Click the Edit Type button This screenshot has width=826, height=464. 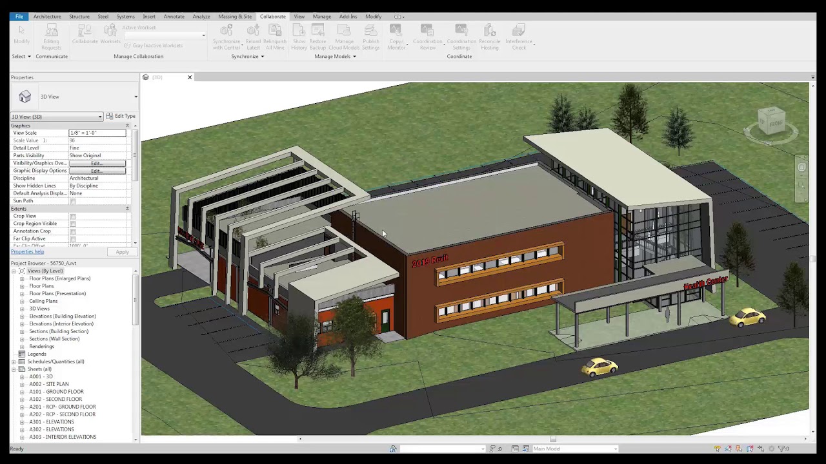[x=121, y=117]
